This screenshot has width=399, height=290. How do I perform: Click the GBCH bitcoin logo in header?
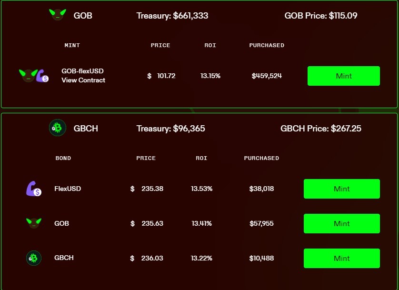click(58, 128)
